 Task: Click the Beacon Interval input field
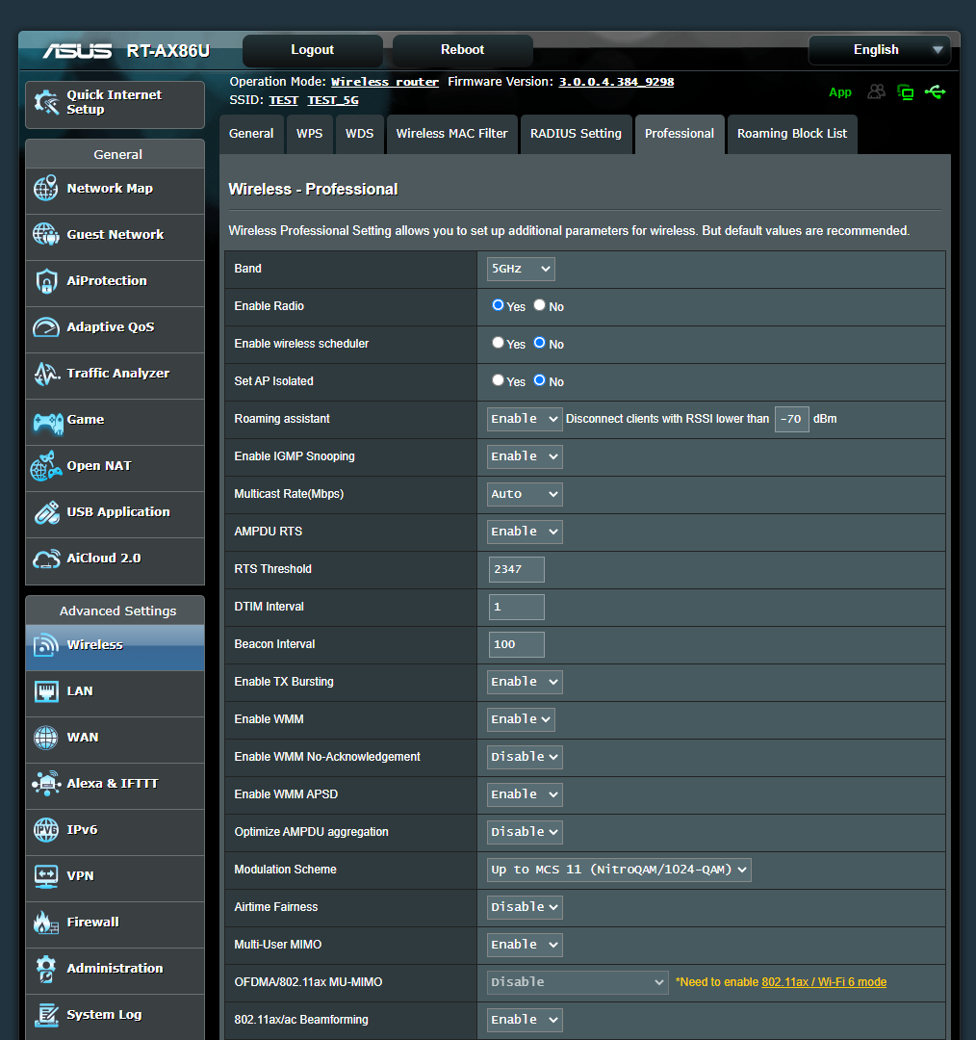pos(517,644)
